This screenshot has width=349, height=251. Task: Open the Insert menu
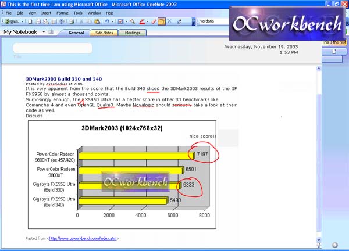coord(47,13)
